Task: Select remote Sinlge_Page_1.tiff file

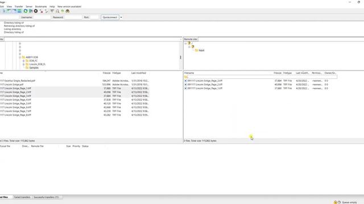Action: (x=205, y=88)
